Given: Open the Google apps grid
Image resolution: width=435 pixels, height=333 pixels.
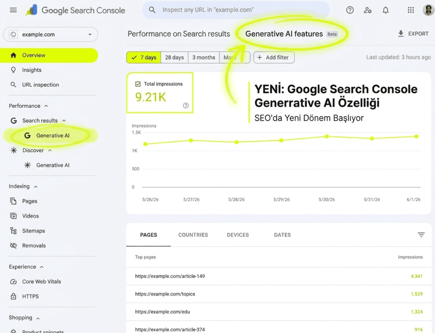Looking at the screenshot, I should coord(411,10).
